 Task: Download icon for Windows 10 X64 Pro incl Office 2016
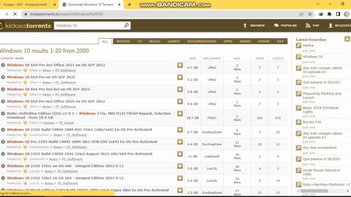pos(180,101)
